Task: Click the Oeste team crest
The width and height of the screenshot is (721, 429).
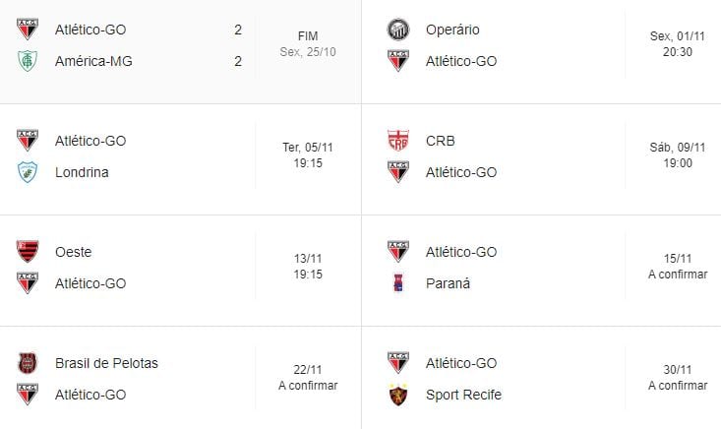Action: (x=28, y=252)
